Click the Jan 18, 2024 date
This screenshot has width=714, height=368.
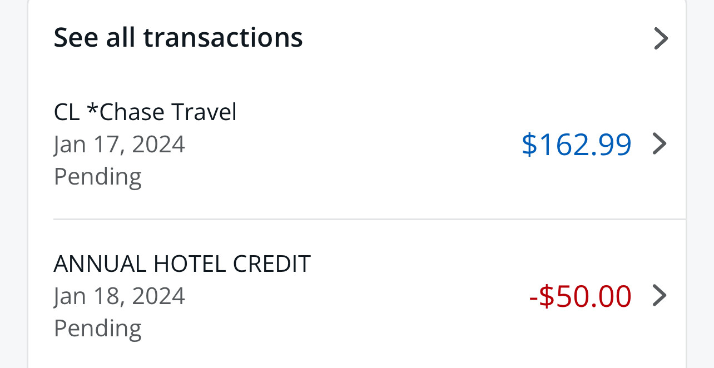click(x=119, y=296)
